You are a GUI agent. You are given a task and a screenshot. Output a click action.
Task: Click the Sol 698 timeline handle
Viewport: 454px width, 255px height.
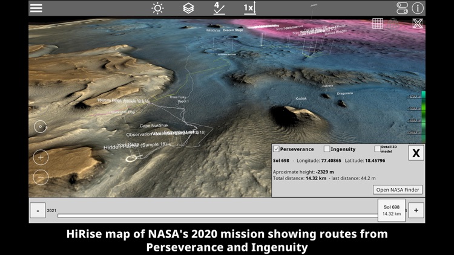pos(392,210)
